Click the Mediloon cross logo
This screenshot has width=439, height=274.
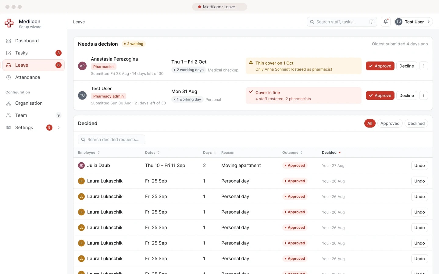[x=9, y=23]
